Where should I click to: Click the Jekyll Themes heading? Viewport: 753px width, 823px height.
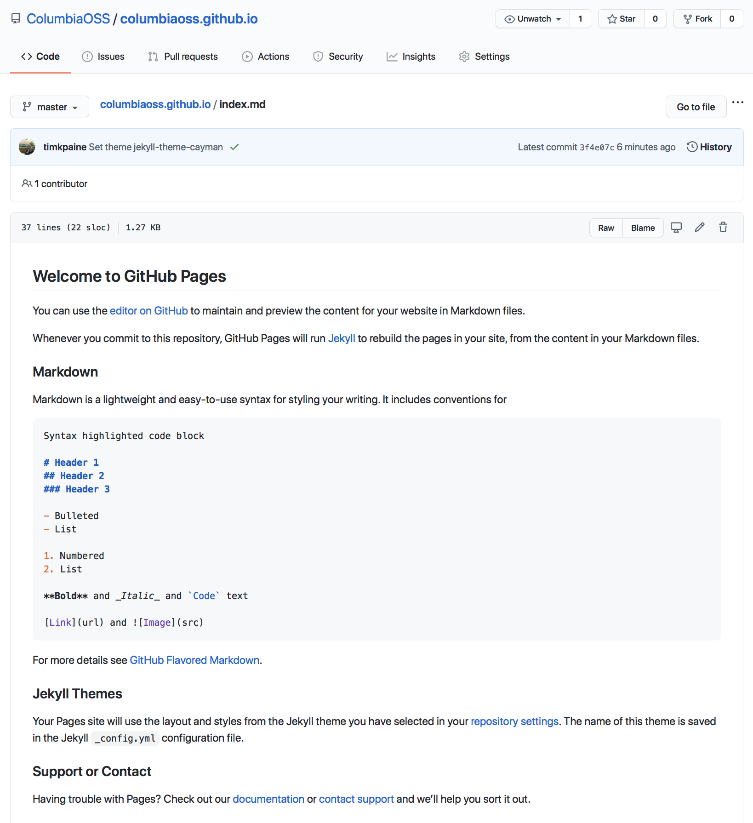pyautogui.click(x=77, y=694)
